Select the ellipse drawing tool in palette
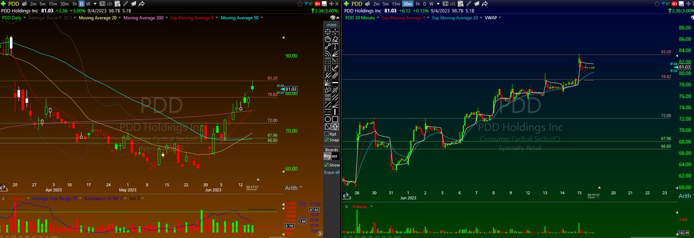Viewport: 694px width, 238px height. tap(328, 119)
